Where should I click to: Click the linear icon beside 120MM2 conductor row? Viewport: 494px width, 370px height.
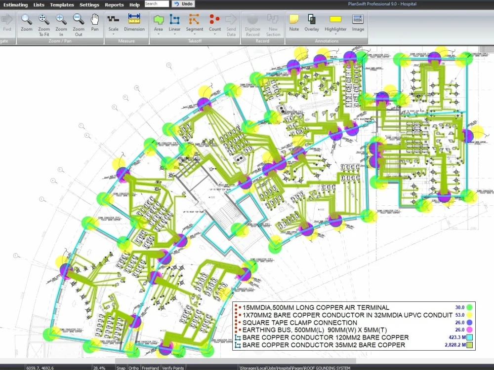coord(238,337)
